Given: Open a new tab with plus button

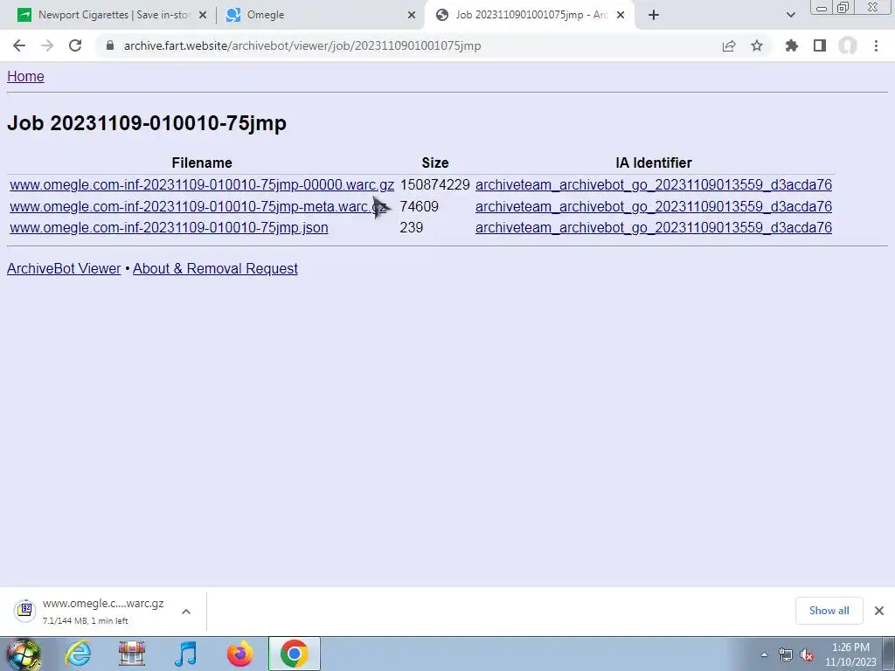Looking at the screenshot, I should (x=654, y=15).
